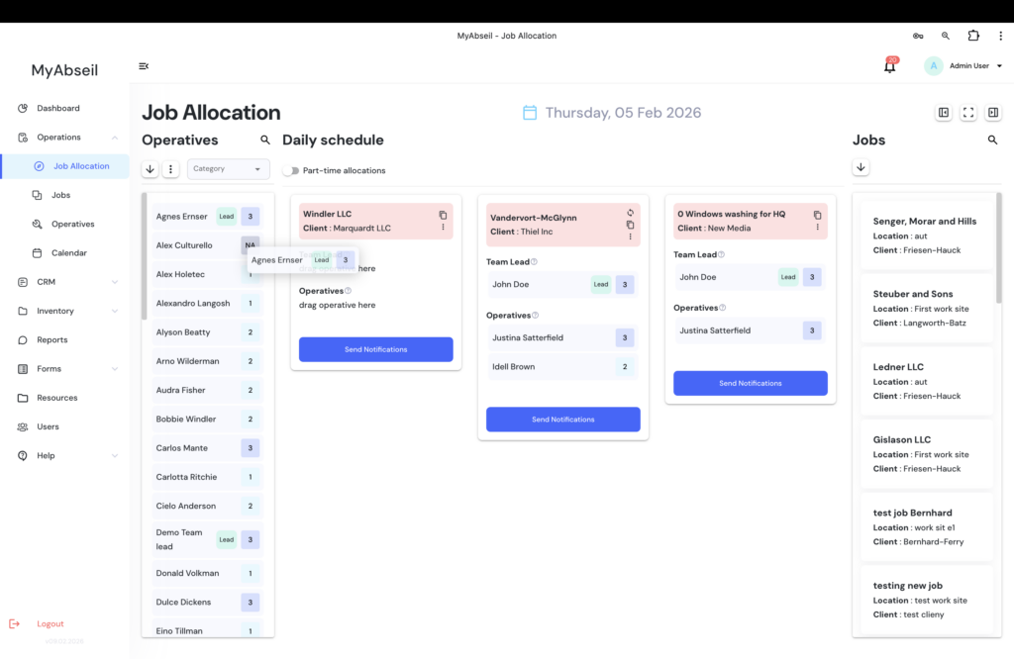
Task: Click refresh icon on Vandervort-McGlynn card
Action: pyautogui.click(x=630, y=213)
